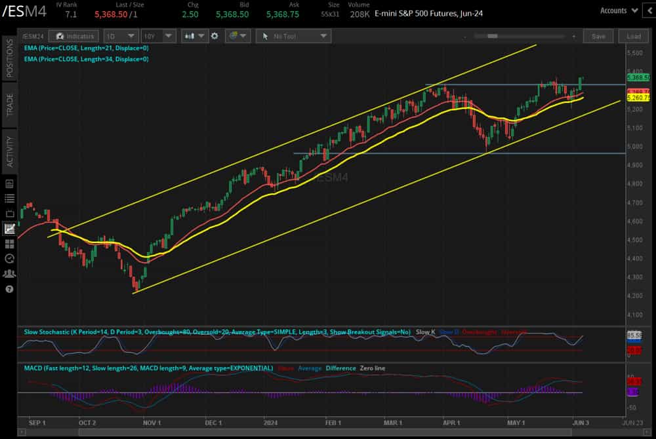Open the 1D aggregation period dropdown
The width and height of the screenshot is (656, 439).
(x=121, y=36)
